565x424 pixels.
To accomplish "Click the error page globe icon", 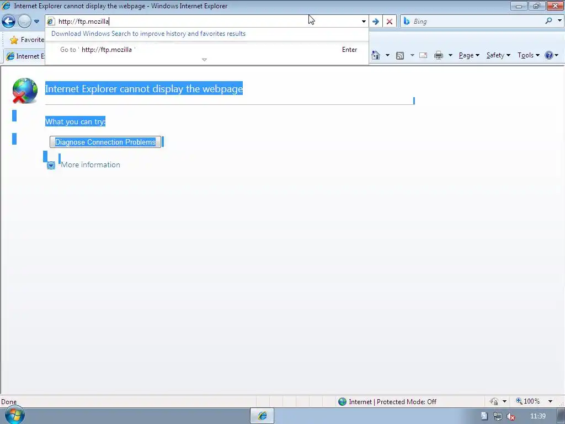I will point(24,91).
